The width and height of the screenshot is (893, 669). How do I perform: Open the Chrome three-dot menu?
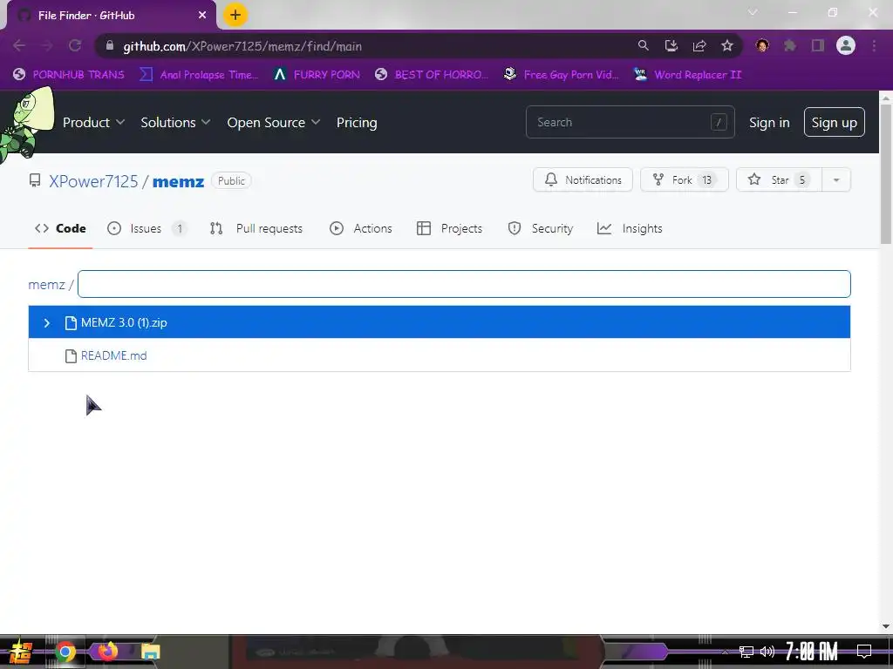tap(874, 45)
